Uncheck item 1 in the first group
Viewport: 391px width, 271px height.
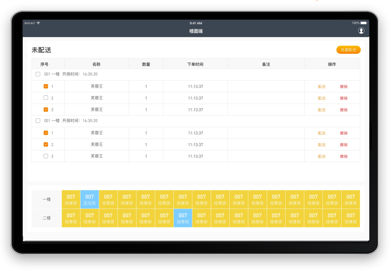coord(46,86)
